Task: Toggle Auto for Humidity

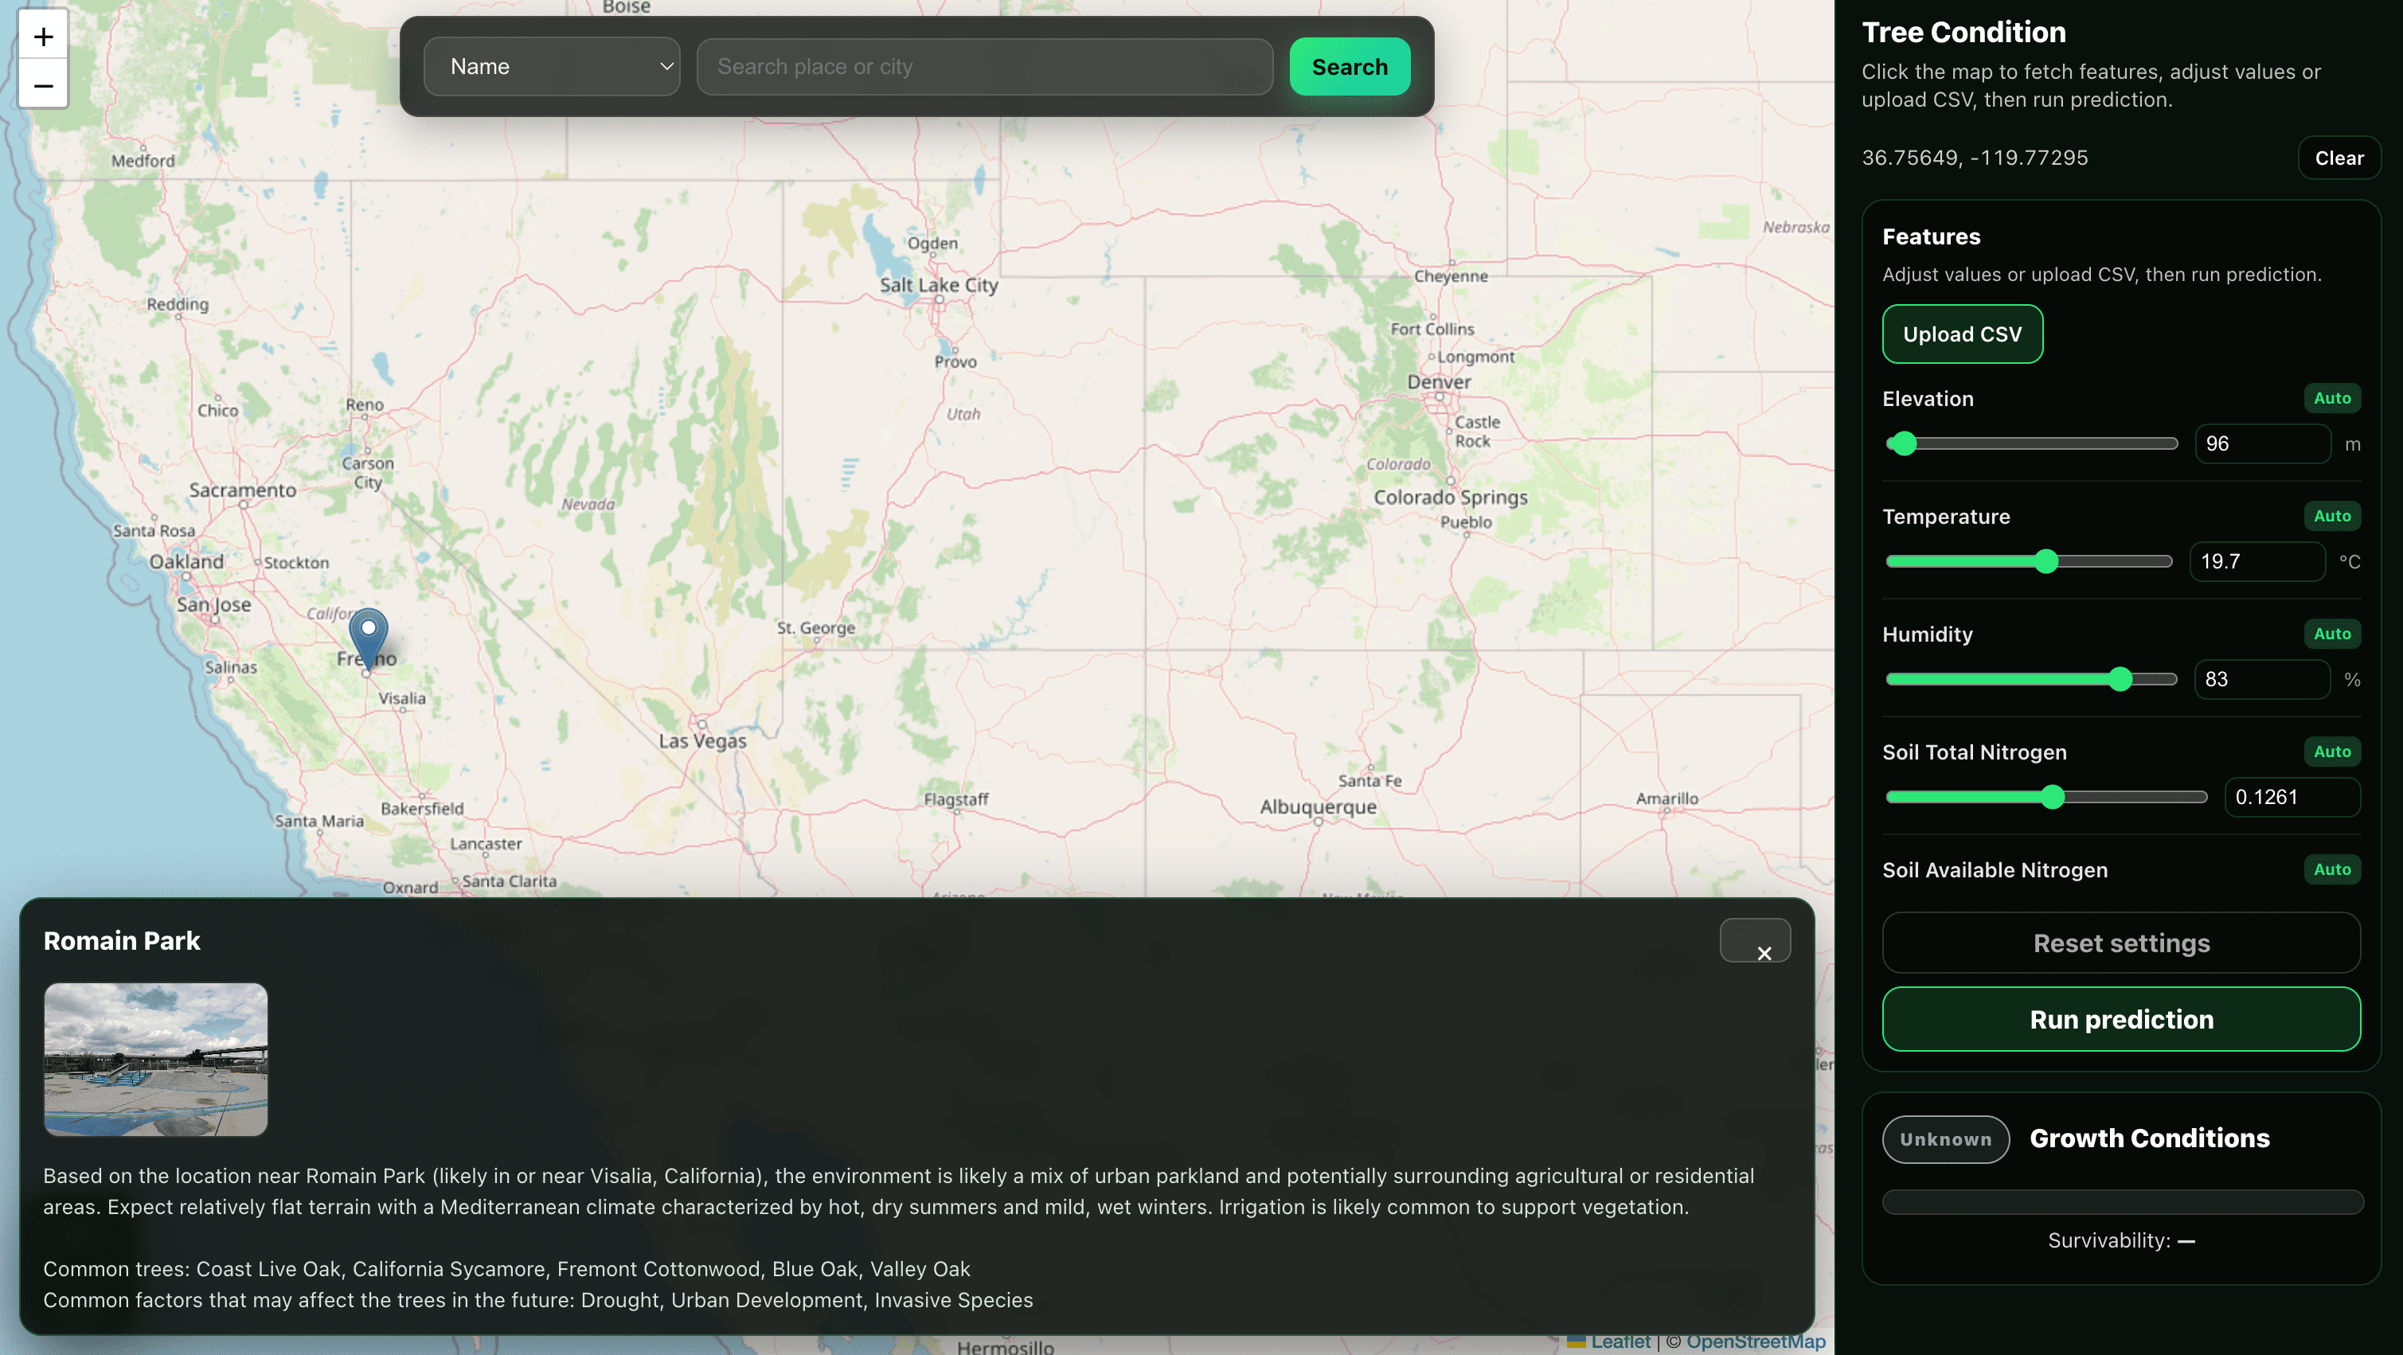Action: [2331, 635]
